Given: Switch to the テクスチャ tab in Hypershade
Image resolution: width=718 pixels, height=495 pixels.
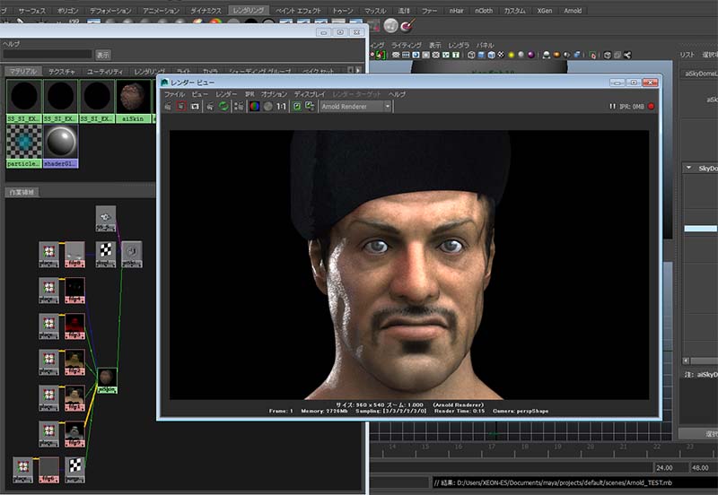Looking at the screenshot, I should coord(62,72).
